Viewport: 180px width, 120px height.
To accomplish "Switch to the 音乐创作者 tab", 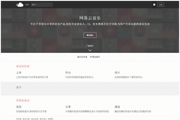I will click(x=82, y=57).
